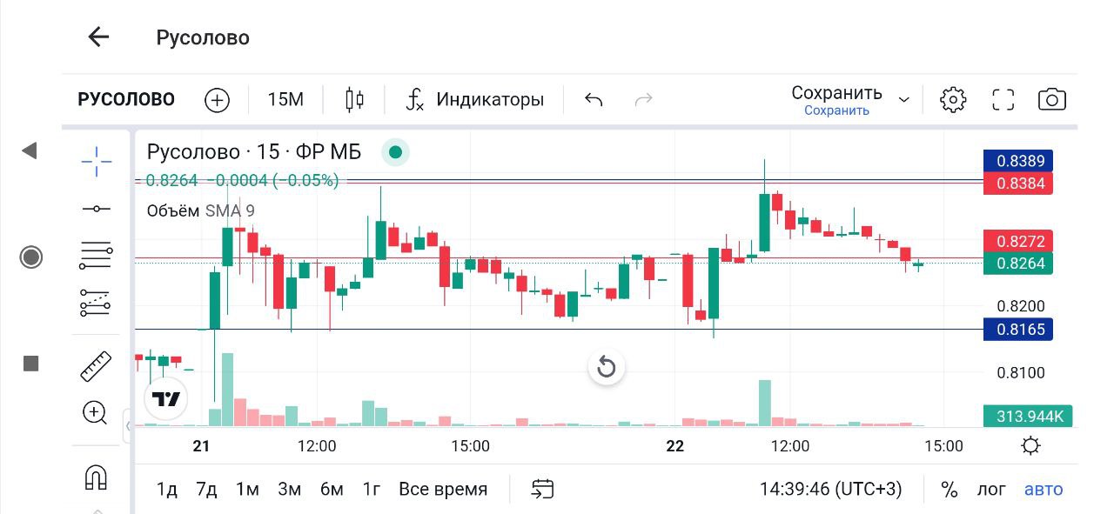The height and width of the screenshot is (514, 1114).
Task: Add symbol with the plus circle icon
Action: point(217,100)
